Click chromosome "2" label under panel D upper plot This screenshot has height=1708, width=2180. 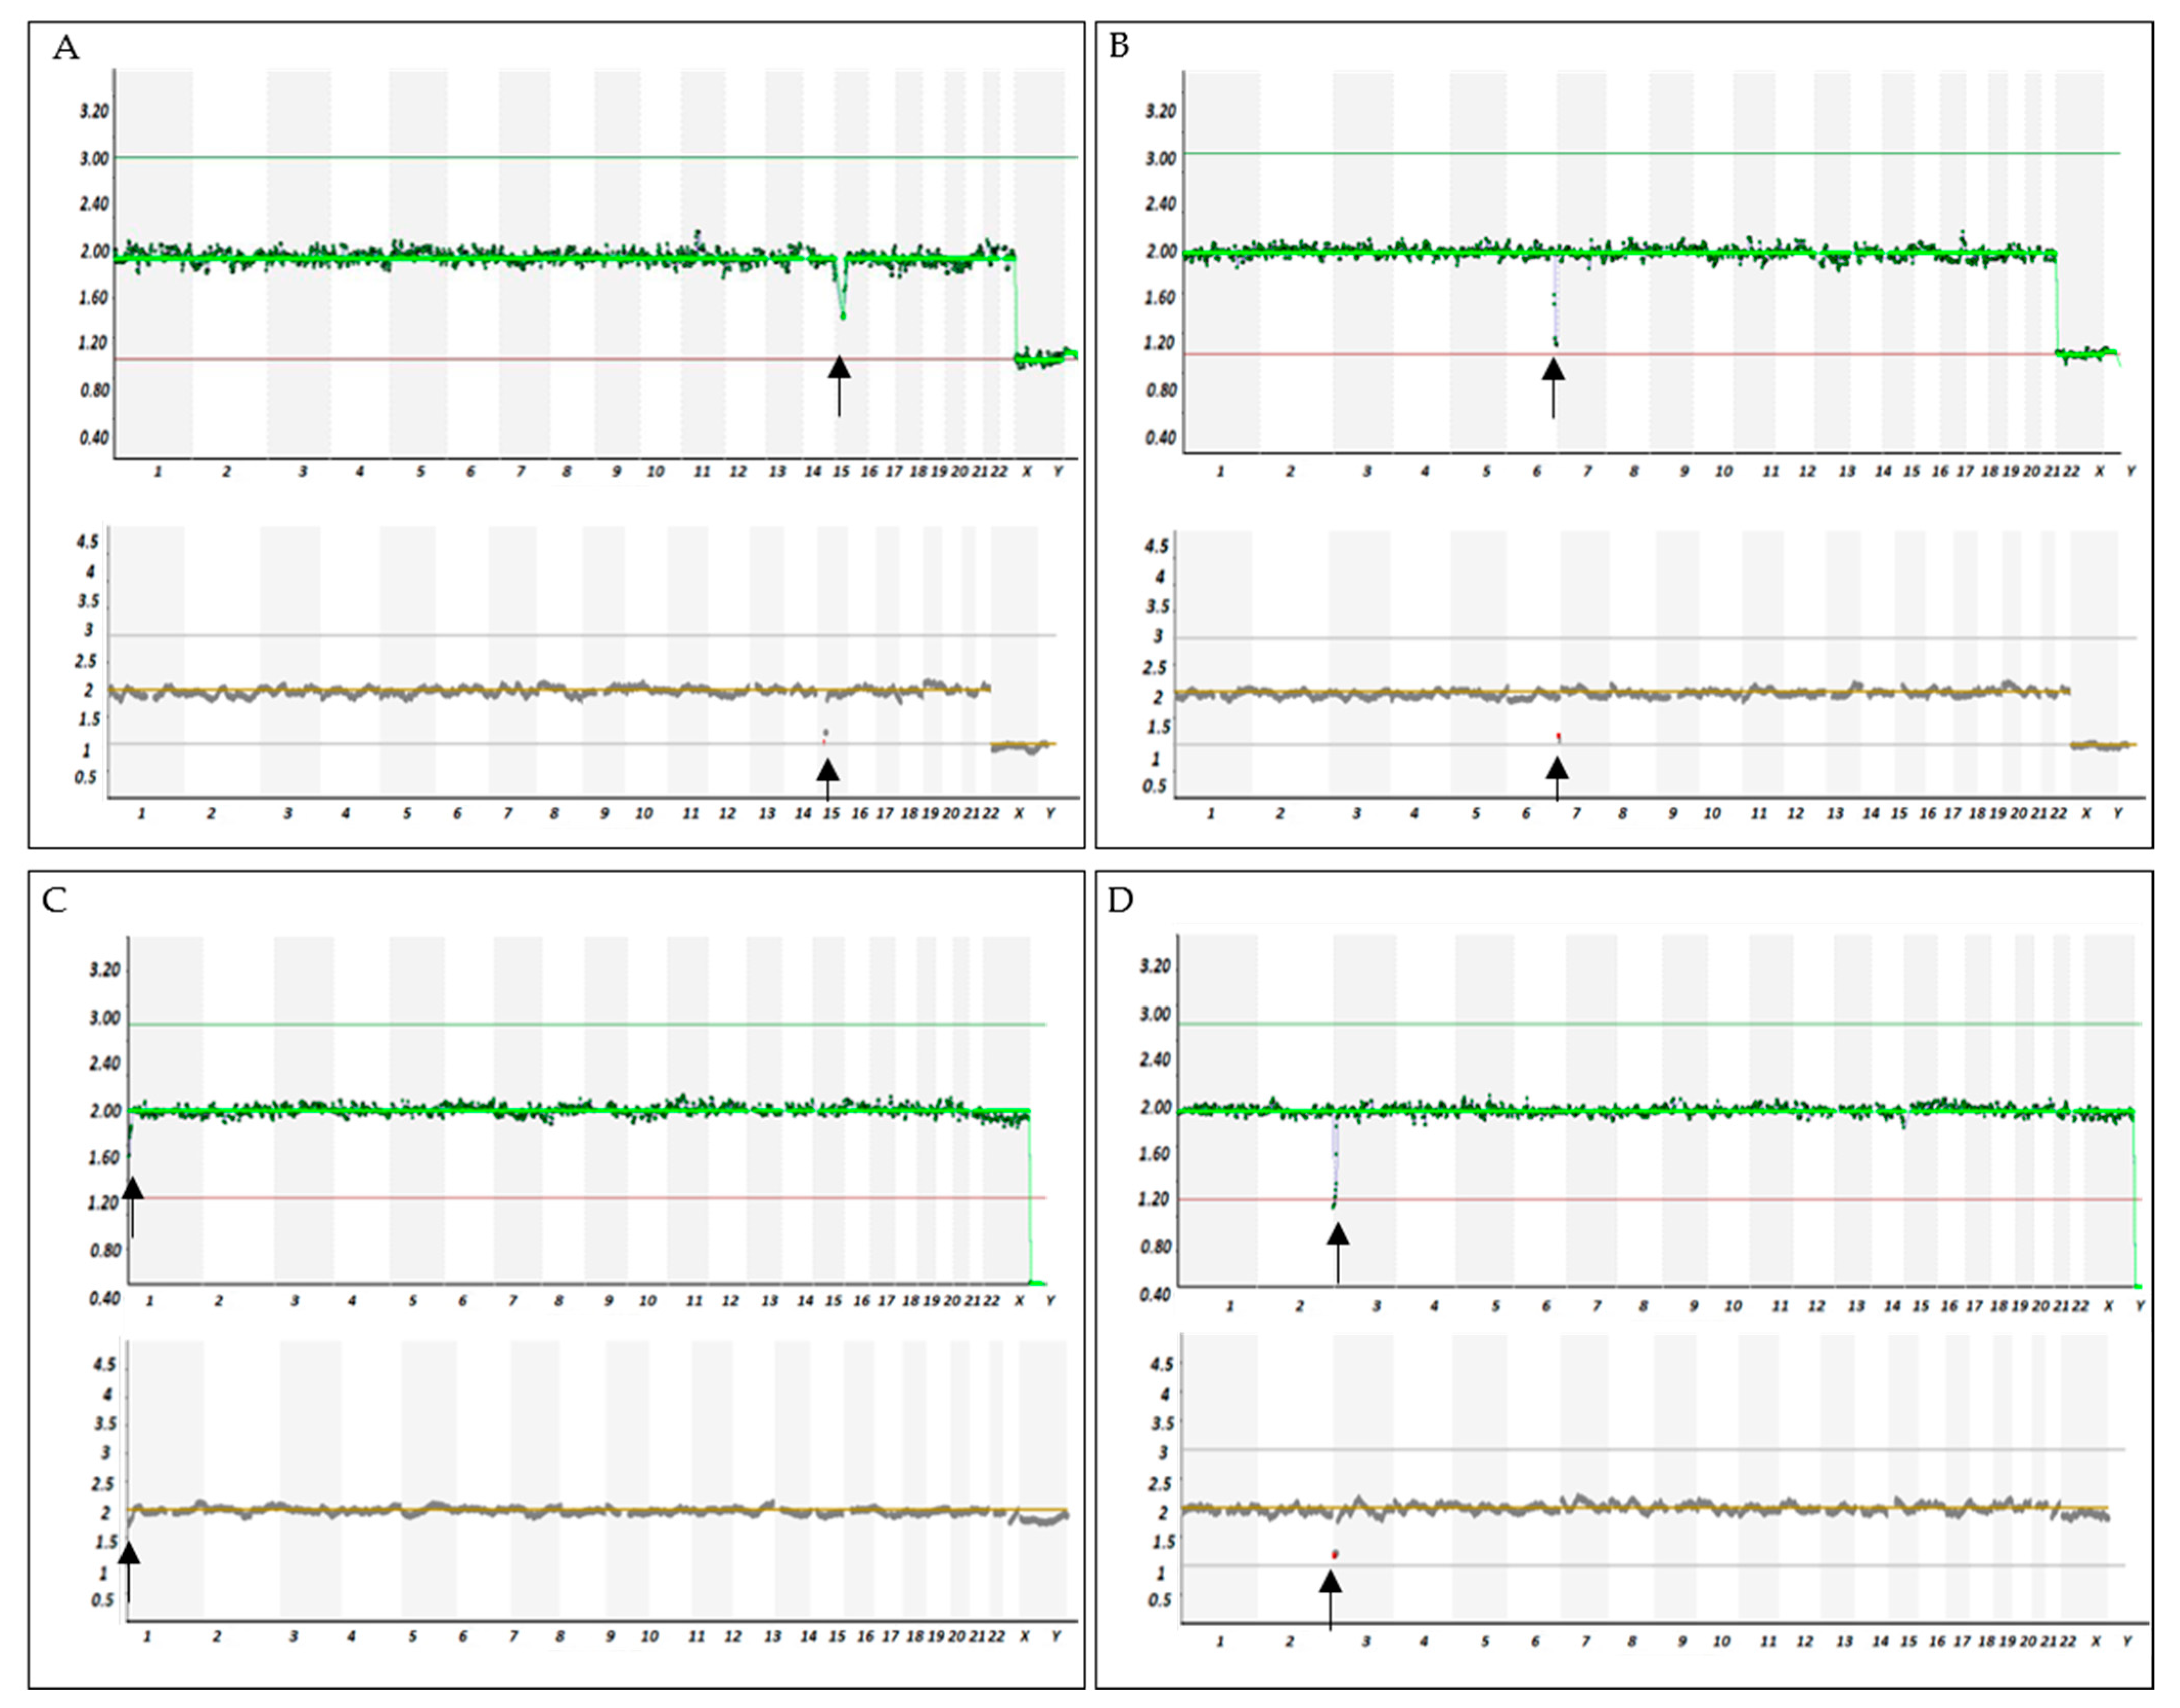(1299, 1306)
